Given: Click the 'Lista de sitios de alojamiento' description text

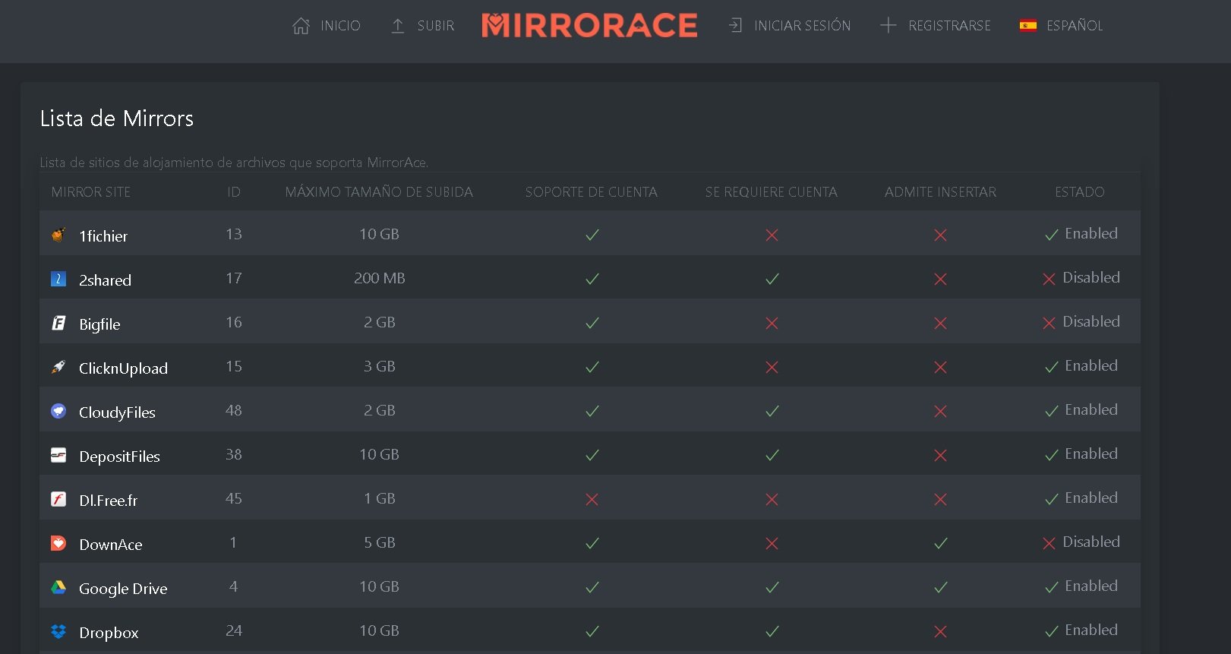Looking at the screenshot, I should click(x=234, y=163).
